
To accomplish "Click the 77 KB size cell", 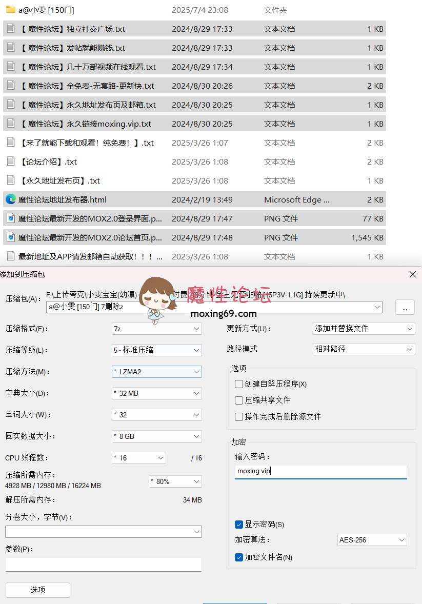I will (373, 219).
